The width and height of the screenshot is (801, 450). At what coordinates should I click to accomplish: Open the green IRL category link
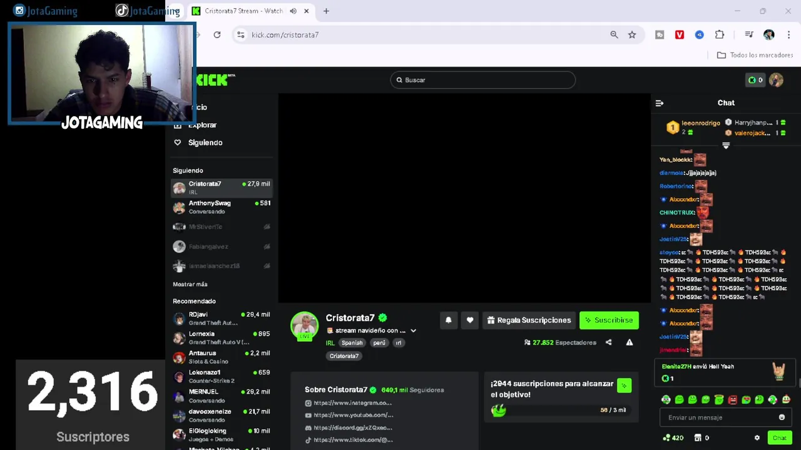coord(330,343)
